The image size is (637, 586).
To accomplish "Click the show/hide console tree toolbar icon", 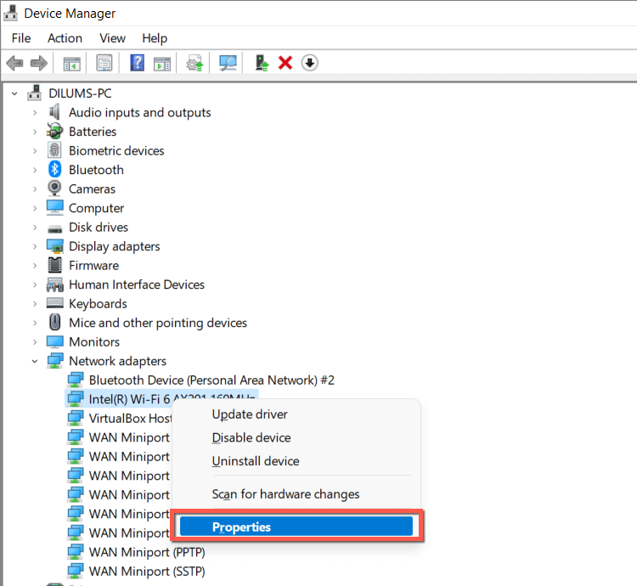I will [71, 63].
